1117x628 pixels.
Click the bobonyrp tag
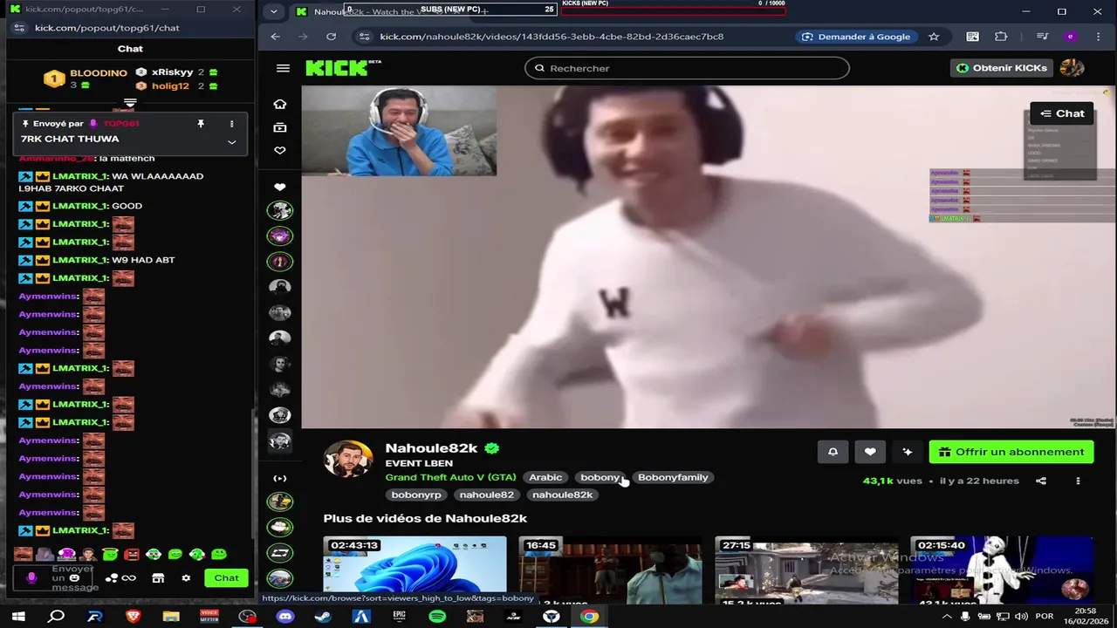pyautogui.click(x=416, y=495)
